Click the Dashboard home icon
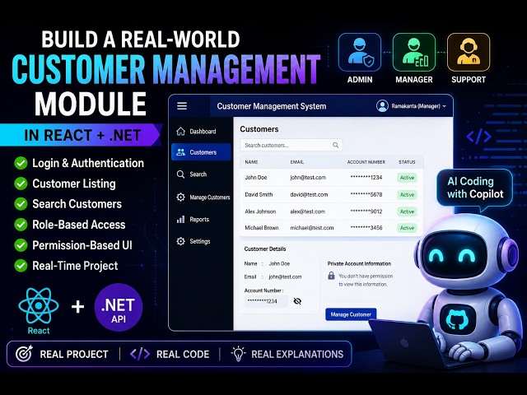 [181, 132]
